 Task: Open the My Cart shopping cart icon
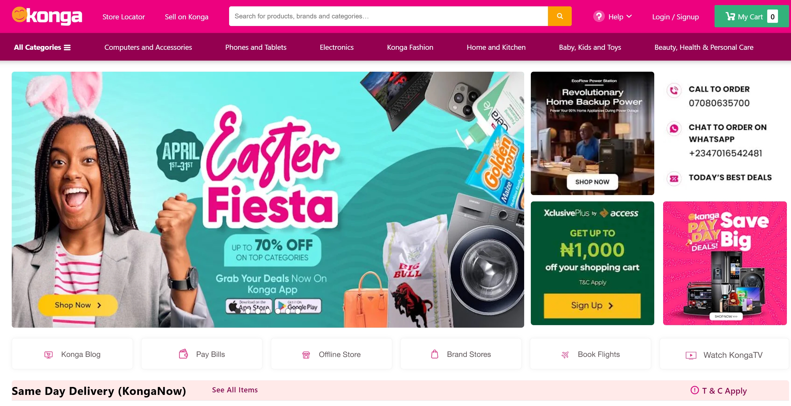pyautogui.click(x=730, y=16)
